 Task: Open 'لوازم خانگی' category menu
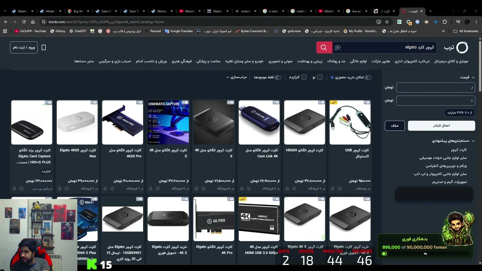click(358, 61)
